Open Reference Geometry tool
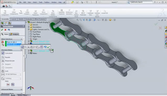This screenshot has width=167, height=96. [69, 12]
